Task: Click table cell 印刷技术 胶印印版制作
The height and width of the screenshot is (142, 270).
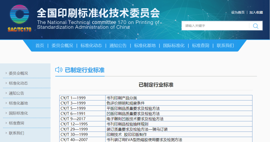Action: [x=179, y=134]
